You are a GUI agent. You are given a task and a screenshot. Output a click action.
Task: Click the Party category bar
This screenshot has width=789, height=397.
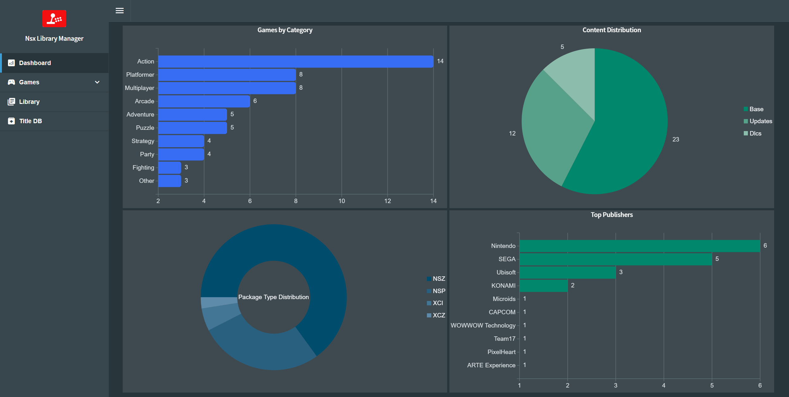click(x=181, y=154)
